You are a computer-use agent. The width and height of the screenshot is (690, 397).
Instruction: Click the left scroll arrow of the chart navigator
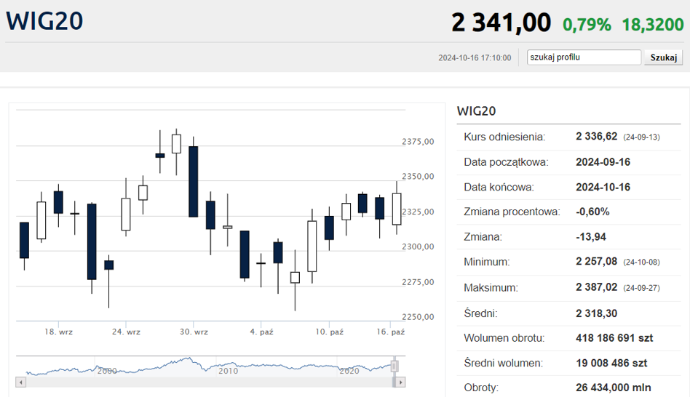[20, 382]
